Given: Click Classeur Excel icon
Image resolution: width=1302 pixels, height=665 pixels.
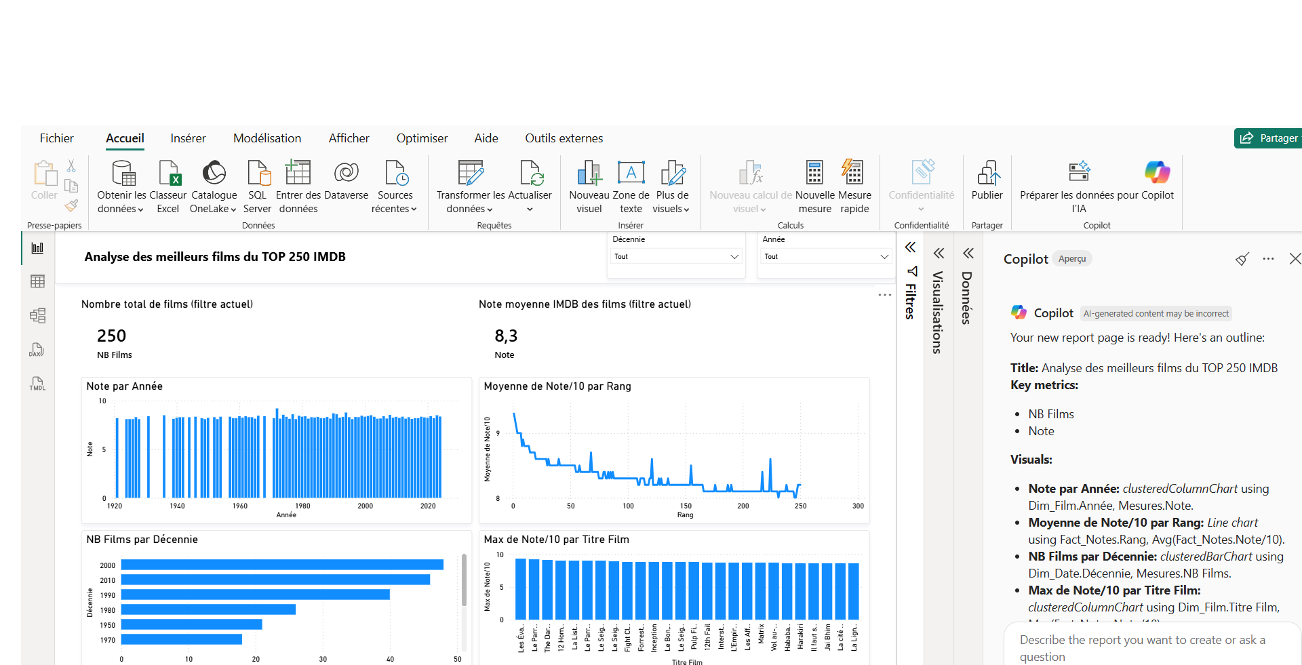Looking at the screenshot, I should 169,173.
